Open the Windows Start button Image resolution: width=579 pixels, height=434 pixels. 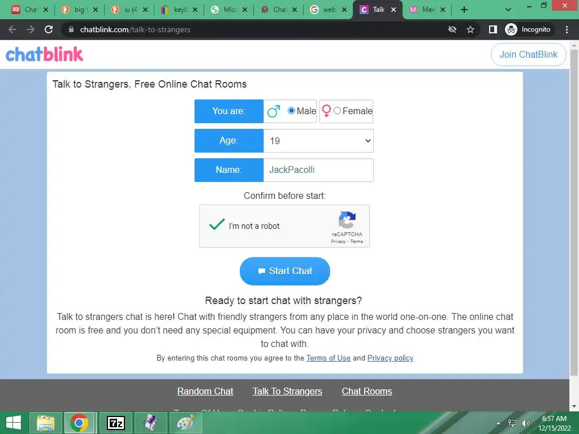coord(14,423)
